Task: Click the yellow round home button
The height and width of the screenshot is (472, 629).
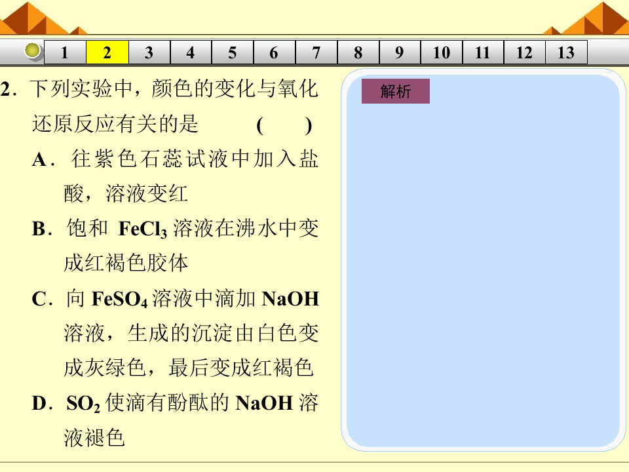Action: [33, 51]
